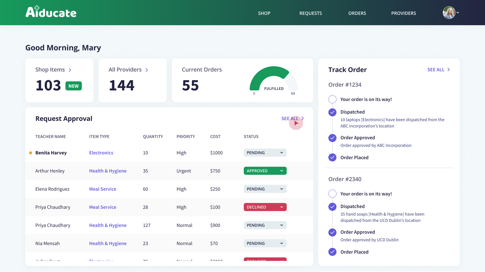Screen dimensions: 485x272
Task: Open status dropdown for quantity 127 request
Action: tap(265, 225)
